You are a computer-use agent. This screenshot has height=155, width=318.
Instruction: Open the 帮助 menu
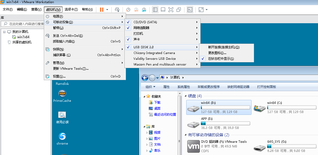pos(87,10)
